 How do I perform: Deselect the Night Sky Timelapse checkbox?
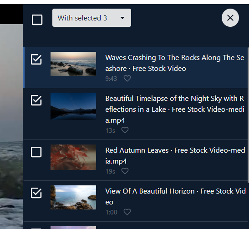36,100
